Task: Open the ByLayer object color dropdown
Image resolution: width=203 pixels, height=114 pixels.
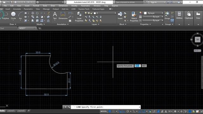Action: 162,13
